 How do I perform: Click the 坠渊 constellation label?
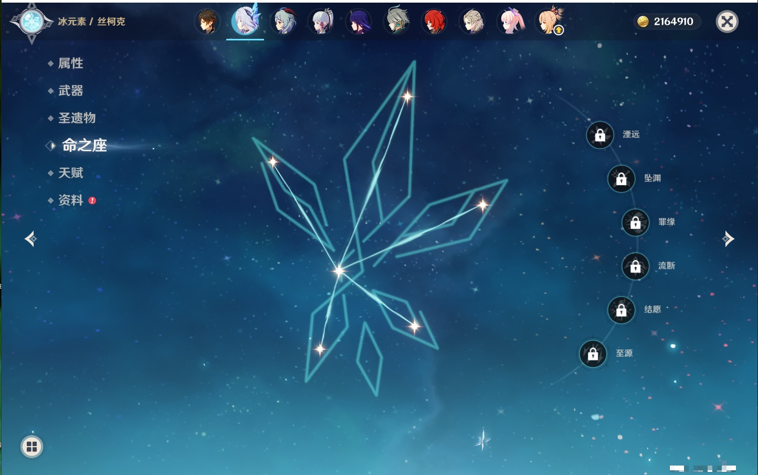[x=652, y=178]
